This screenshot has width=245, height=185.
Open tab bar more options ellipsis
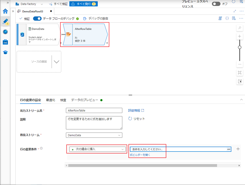click(x=241, y=11)
